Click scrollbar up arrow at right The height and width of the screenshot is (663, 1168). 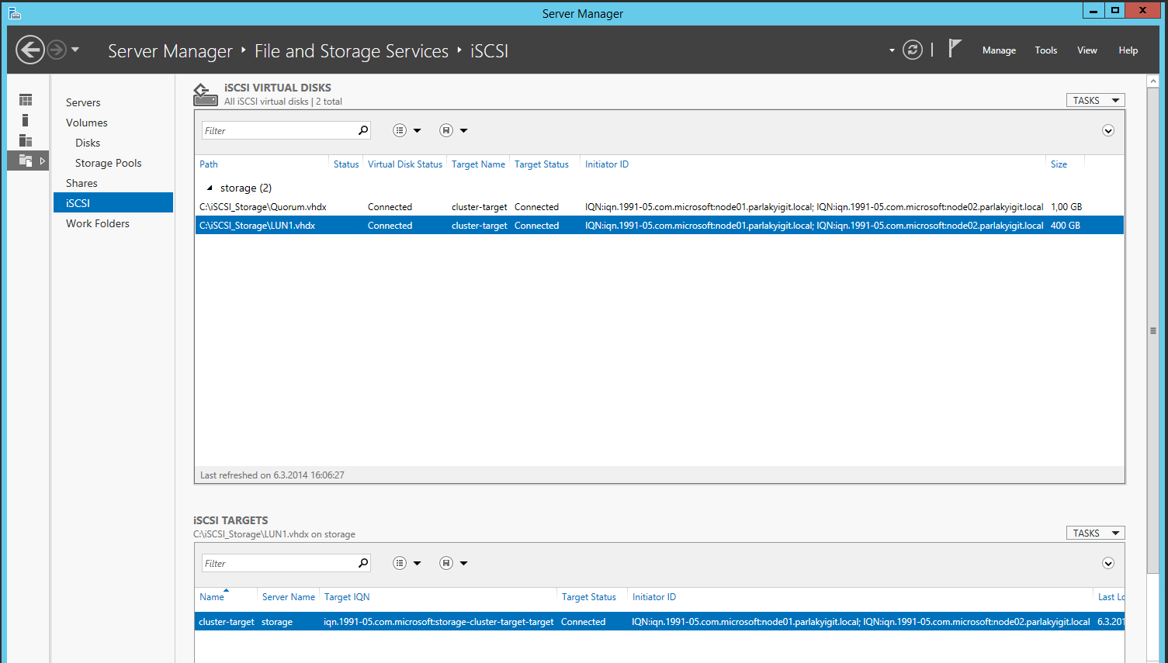pyautogui.click(x=1153, y=81)
